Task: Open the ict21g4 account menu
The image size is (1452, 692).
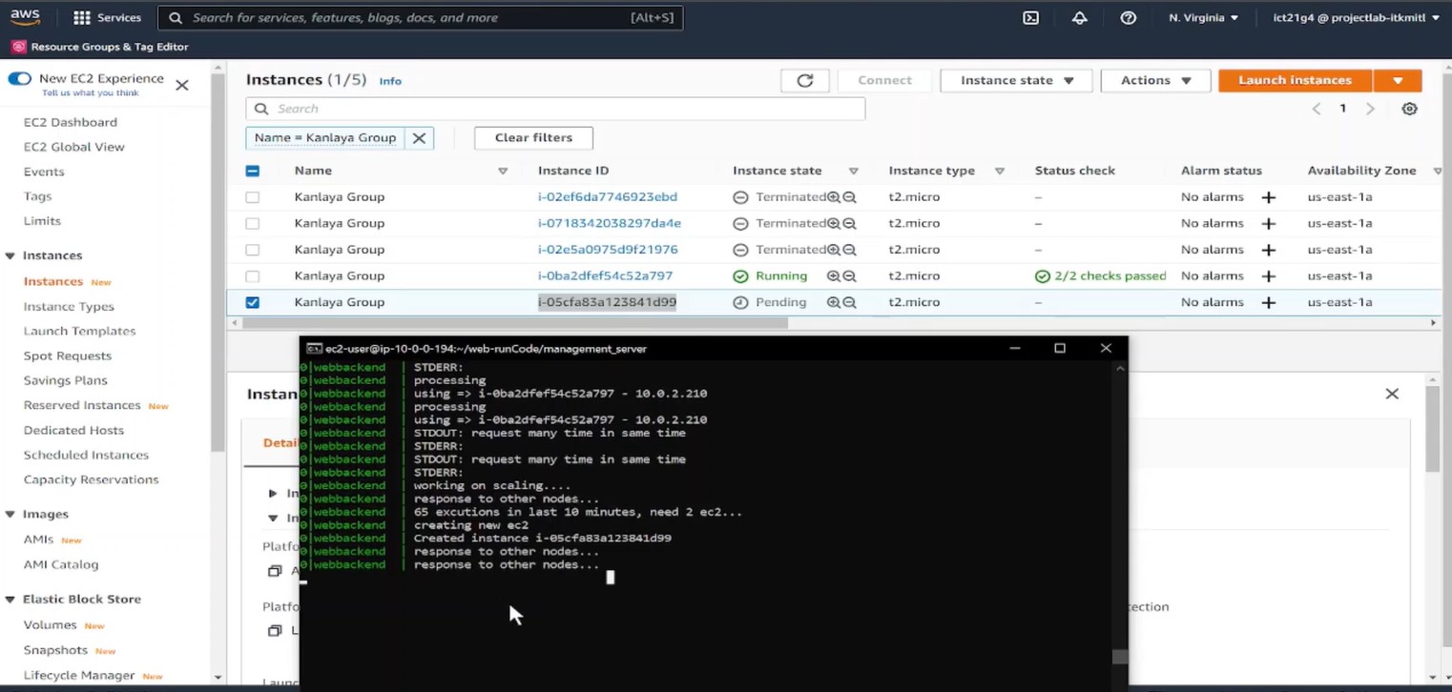Action: tap(1356, 17)
